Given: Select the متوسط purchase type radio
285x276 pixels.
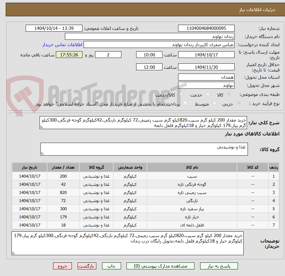Looking at the screenshot, I should point(214,103).
